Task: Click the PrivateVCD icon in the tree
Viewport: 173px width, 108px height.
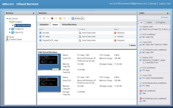Action: click(13, 29)
